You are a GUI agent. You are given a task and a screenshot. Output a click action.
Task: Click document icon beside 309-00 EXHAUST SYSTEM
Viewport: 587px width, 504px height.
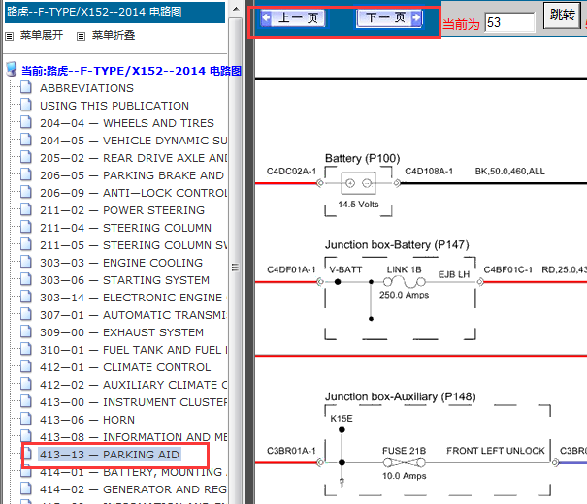click(26, 331)
